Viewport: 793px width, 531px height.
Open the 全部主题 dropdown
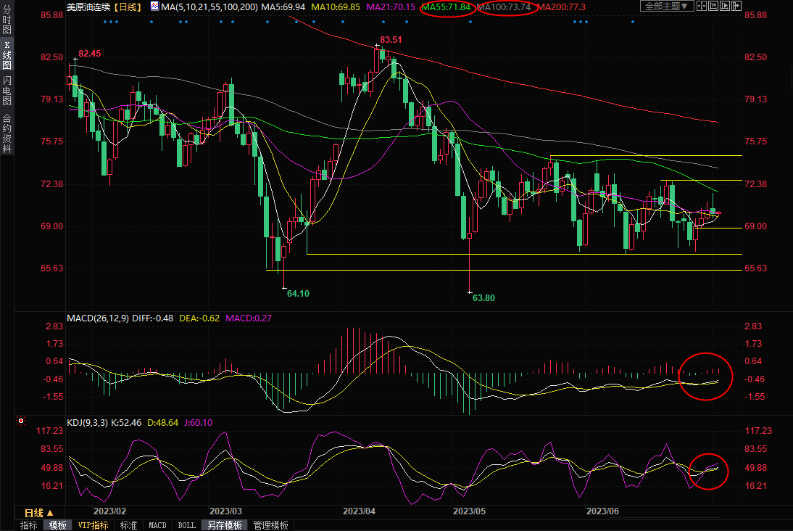coord(667,6)
